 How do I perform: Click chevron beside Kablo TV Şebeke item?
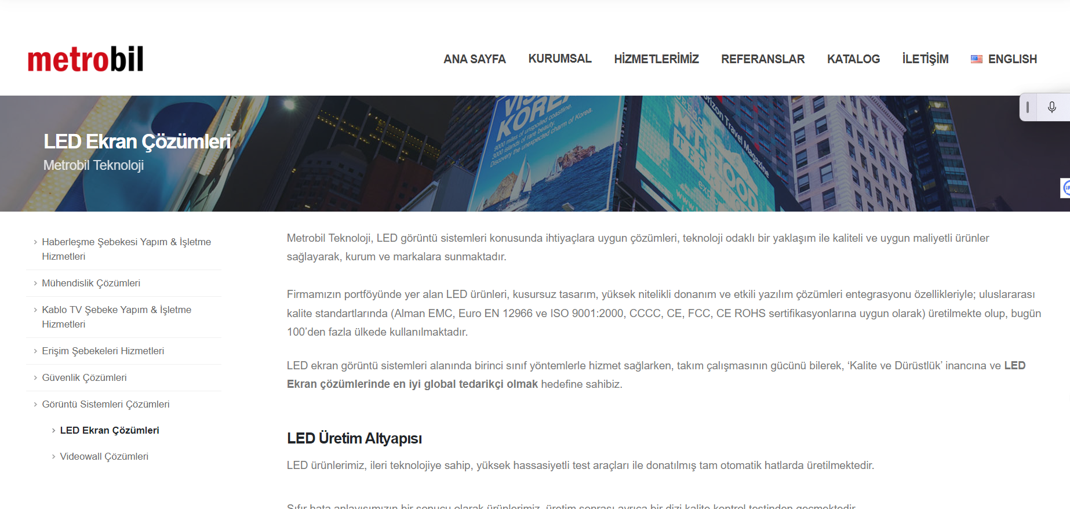(x=35, y=310)
